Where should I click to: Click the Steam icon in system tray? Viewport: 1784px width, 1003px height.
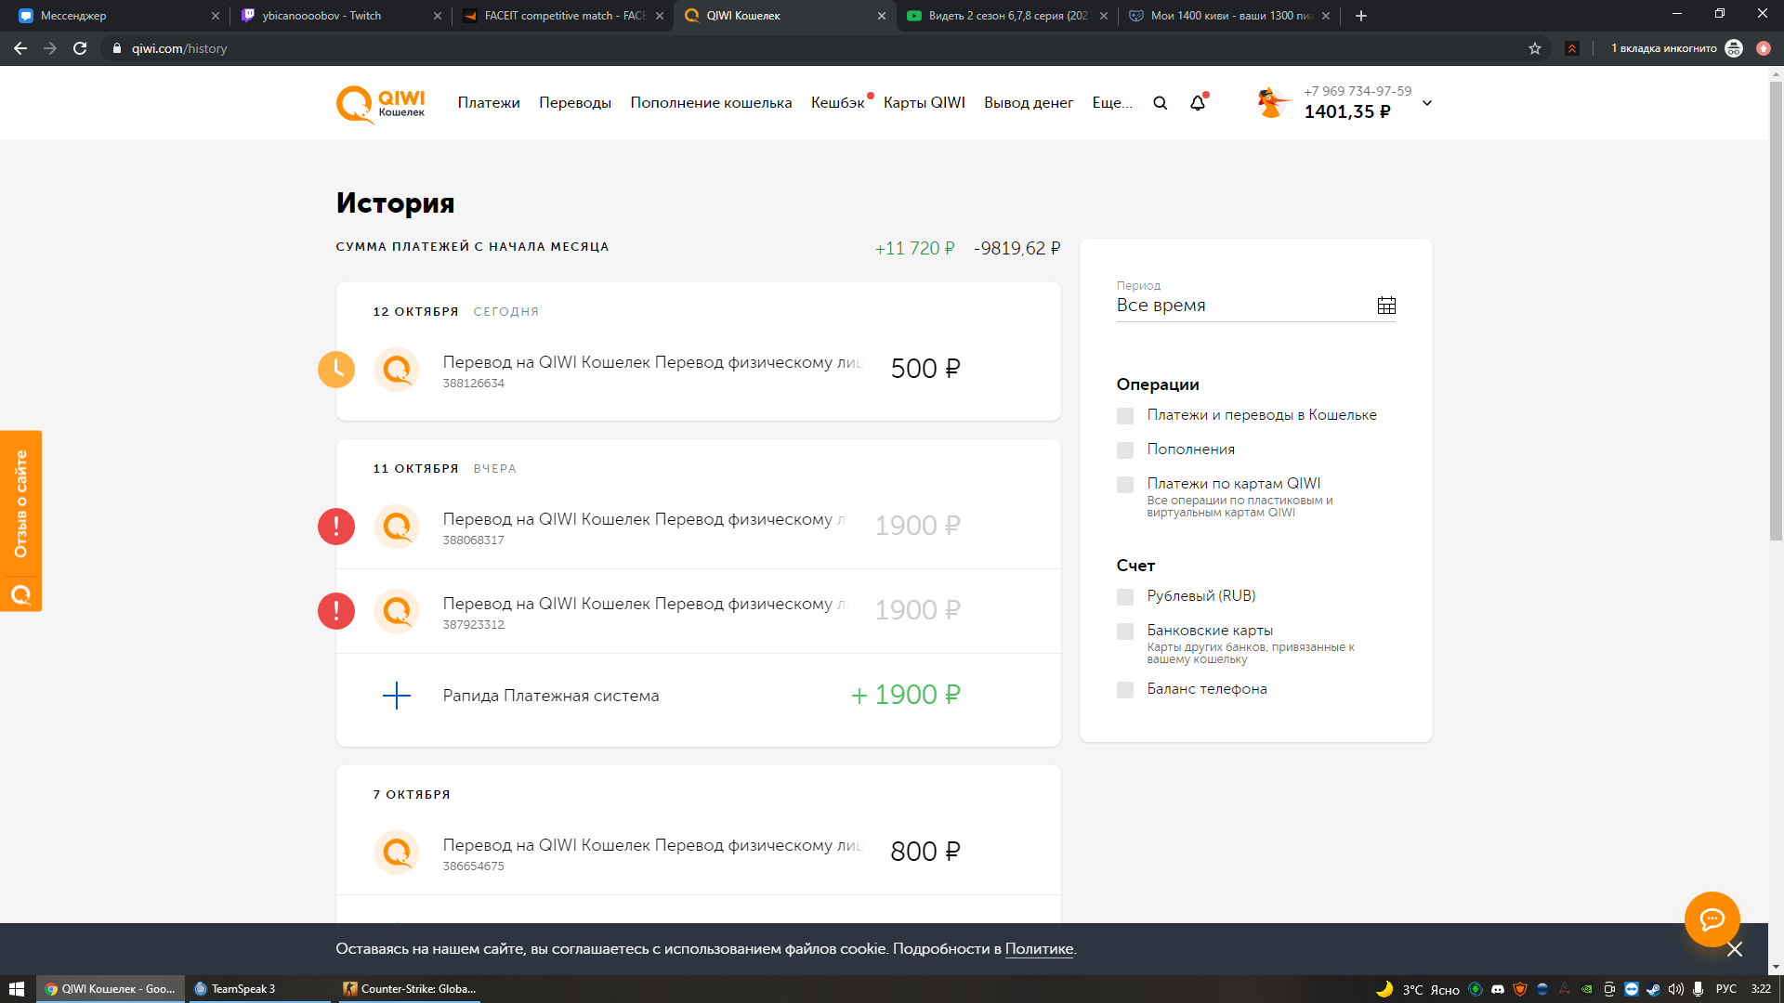pyautogui.click(x=1654, y=989)
